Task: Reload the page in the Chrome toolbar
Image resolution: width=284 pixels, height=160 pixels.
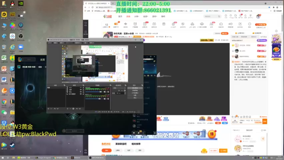Action: click(93, 7)
